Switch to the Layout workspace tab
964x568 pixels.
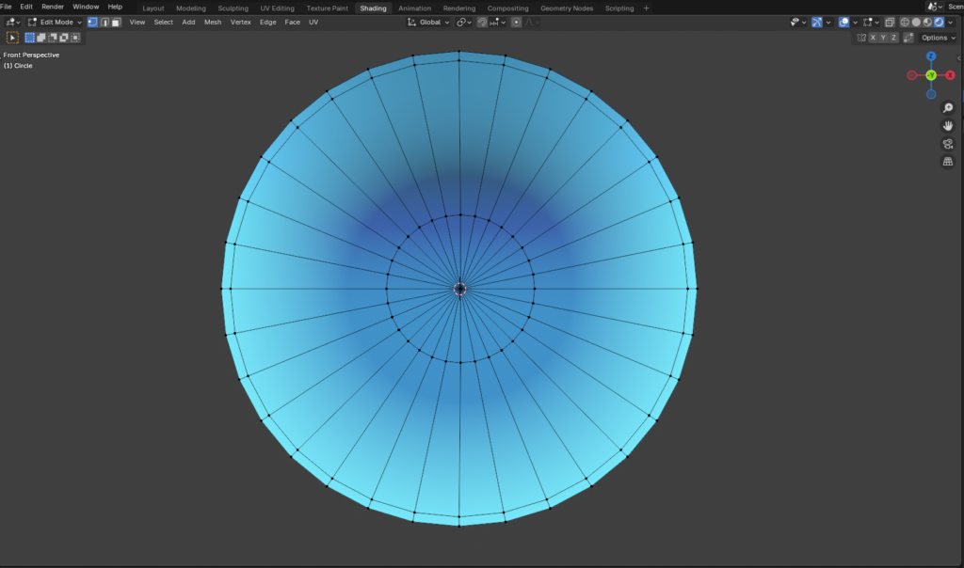pos(153,8)
